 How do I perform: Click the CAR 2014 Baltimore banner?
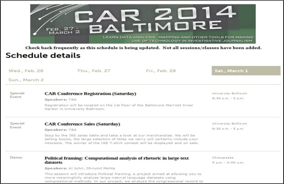(x=143, y=24)
